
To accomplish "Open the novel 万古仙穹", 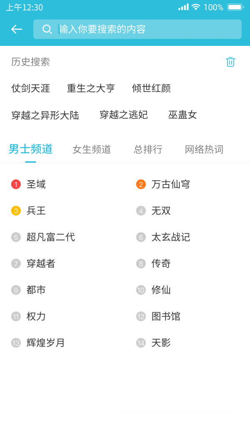I will click(x=170, y=184).
